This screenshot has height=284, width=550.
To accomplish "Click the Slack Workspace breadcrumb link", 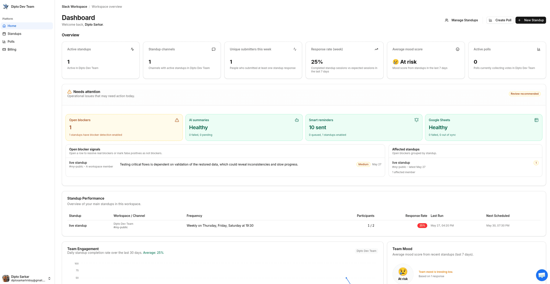I will pyautogui.click(x=74, y=7).
